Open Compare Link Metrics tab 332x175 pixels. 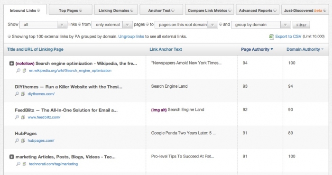coord(210,10)
